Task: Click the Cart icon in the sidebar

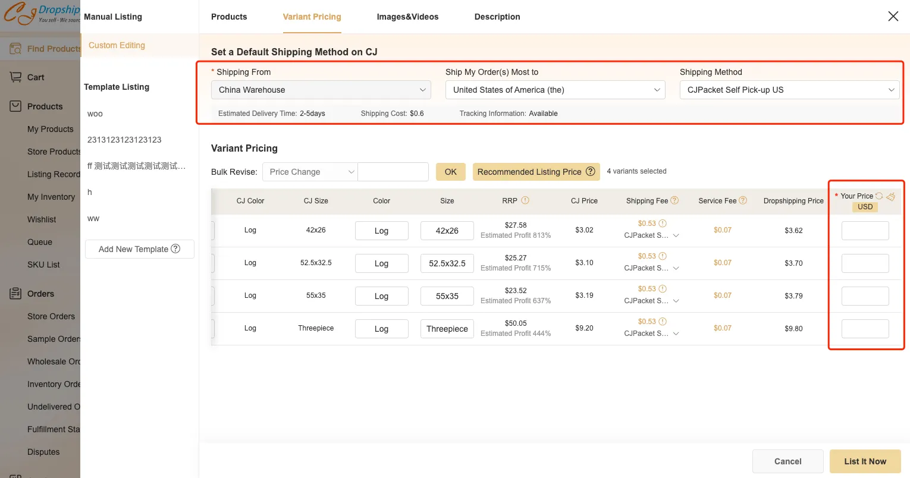Action: [x=15, y=77]
